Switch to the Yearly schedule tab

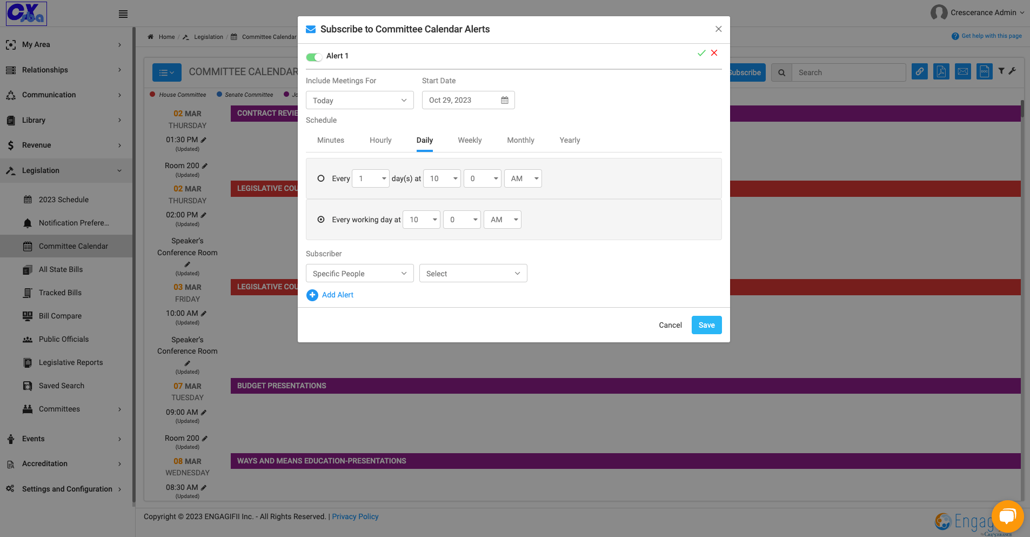(x=570, y=140)
